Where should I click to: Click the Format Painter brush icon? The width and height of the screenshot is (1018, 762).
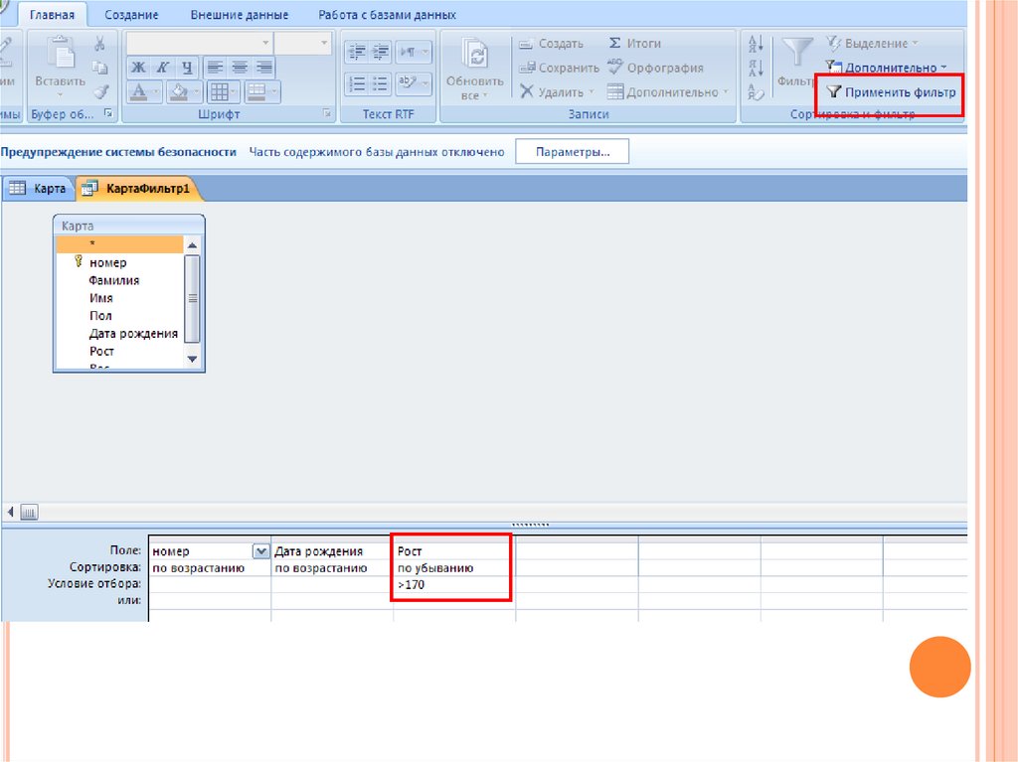click(x=99, y=92)
